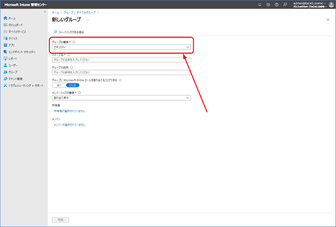336x227 pixels.
Task: Click the admin account name text
Action: point(310,3)
